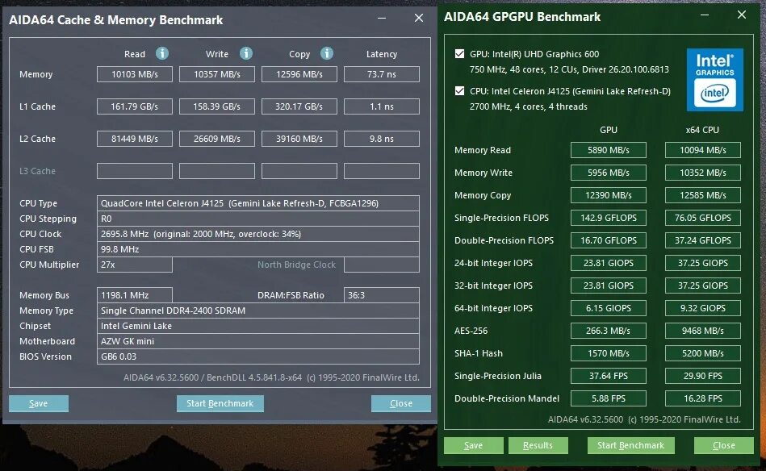This screenshot has height=471, width=766.
Task: Click the Close button in GPGPU Benchmark
Action: point(724,445)
